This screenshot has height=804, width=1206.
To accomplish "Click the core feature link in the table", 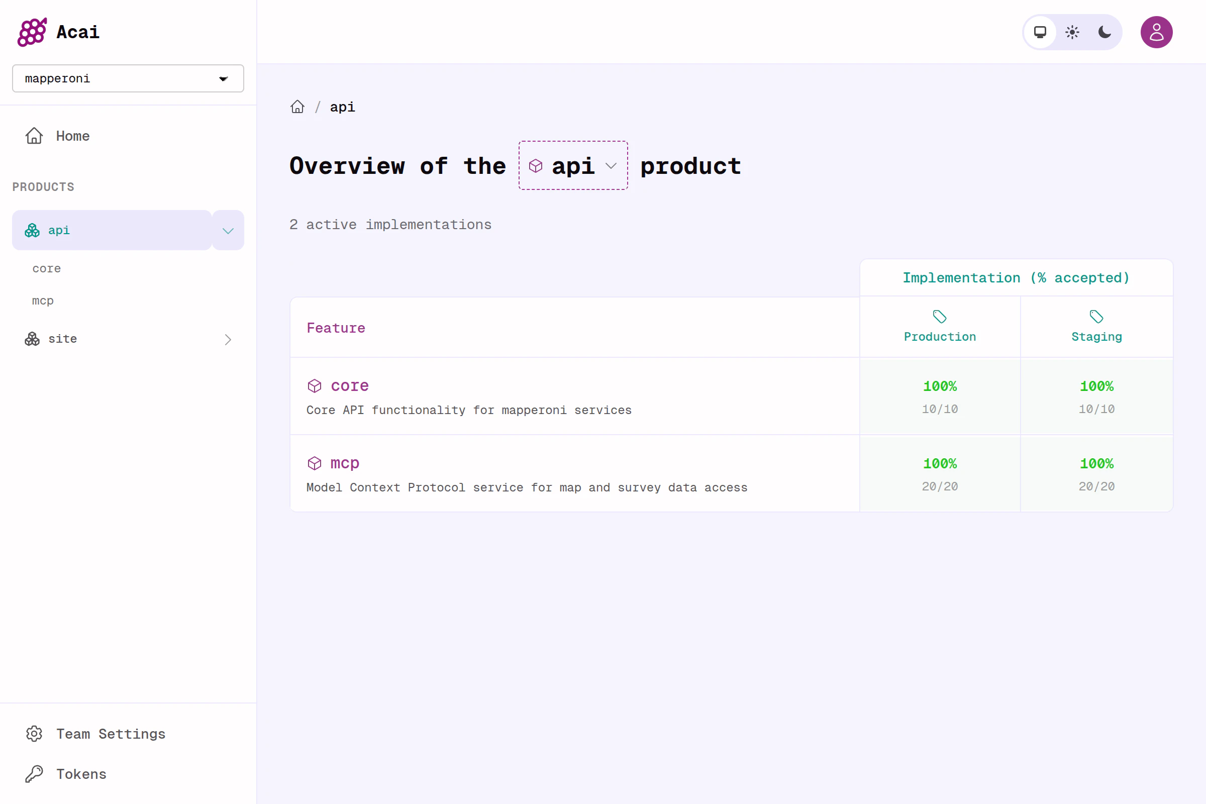I will point(349,385).
